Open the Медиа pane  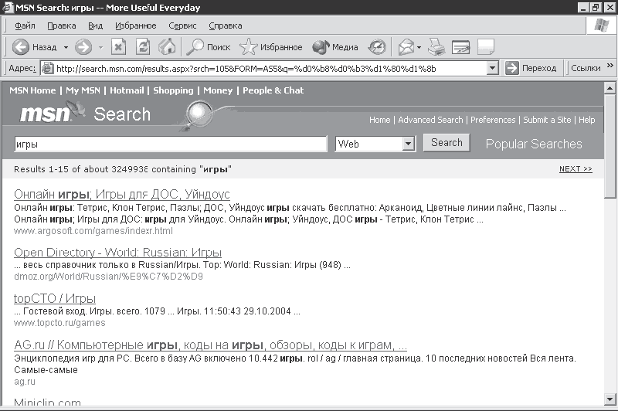click(335, 47)
